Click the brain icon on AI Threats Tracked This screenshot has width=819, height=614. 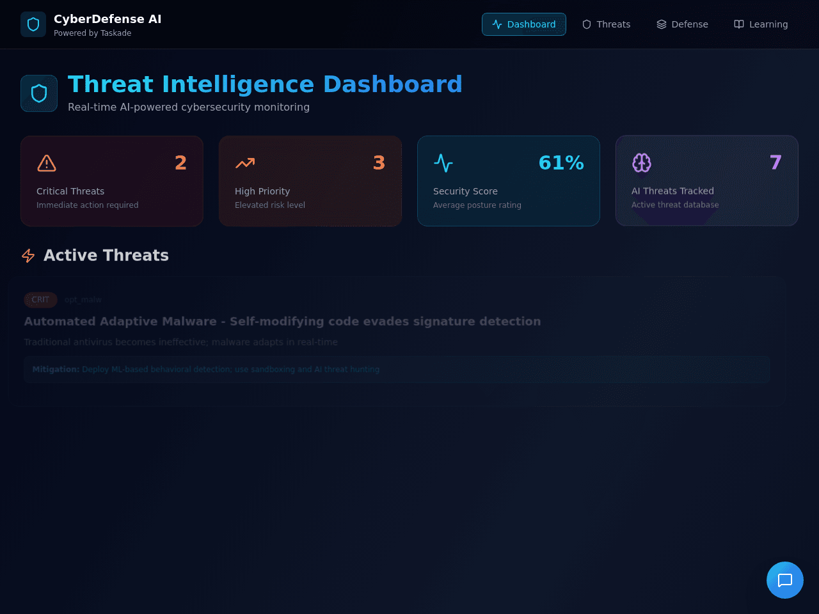[x=642, y=163]
